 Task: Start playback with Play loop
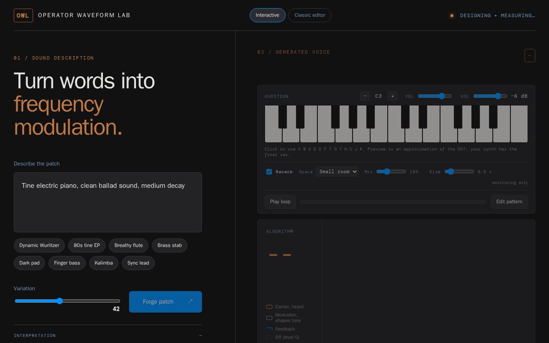point(280,202)
